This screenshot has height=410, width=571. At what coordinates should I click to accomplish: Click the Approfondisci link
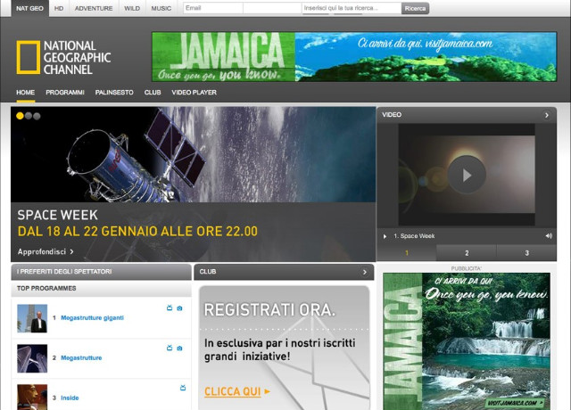tap(46, 251)
